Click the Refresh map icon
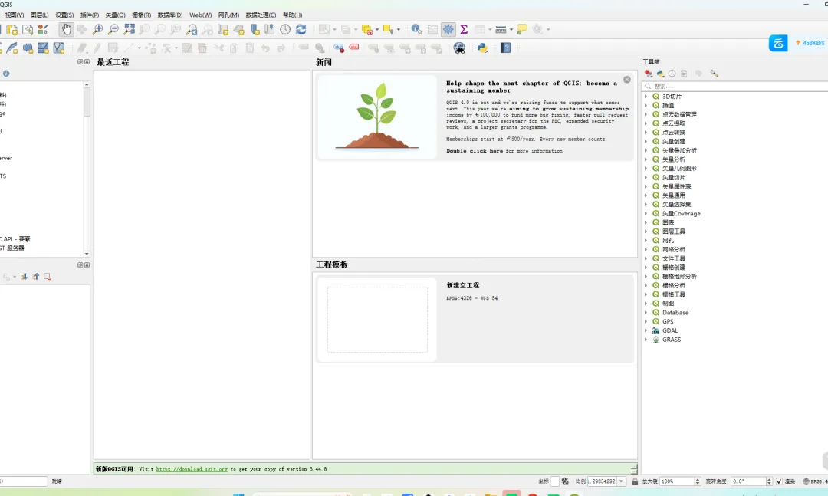 301,30
